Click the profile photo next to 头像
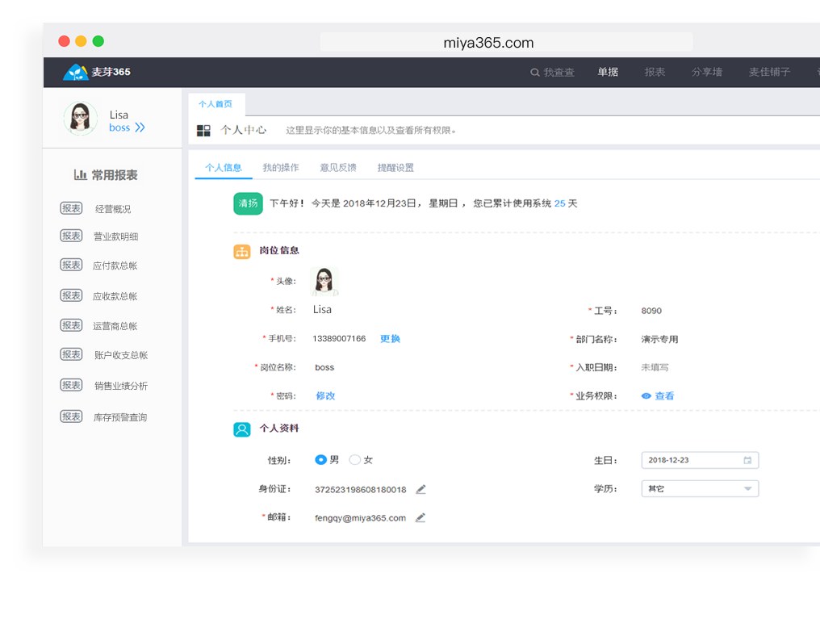The height and width of the screenshot is (619, 820). pyautogui.click(x=324, y=282)
